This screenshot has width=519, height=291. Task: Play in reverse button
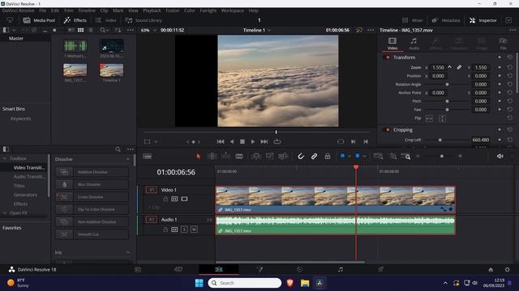(x=232, y=141)
